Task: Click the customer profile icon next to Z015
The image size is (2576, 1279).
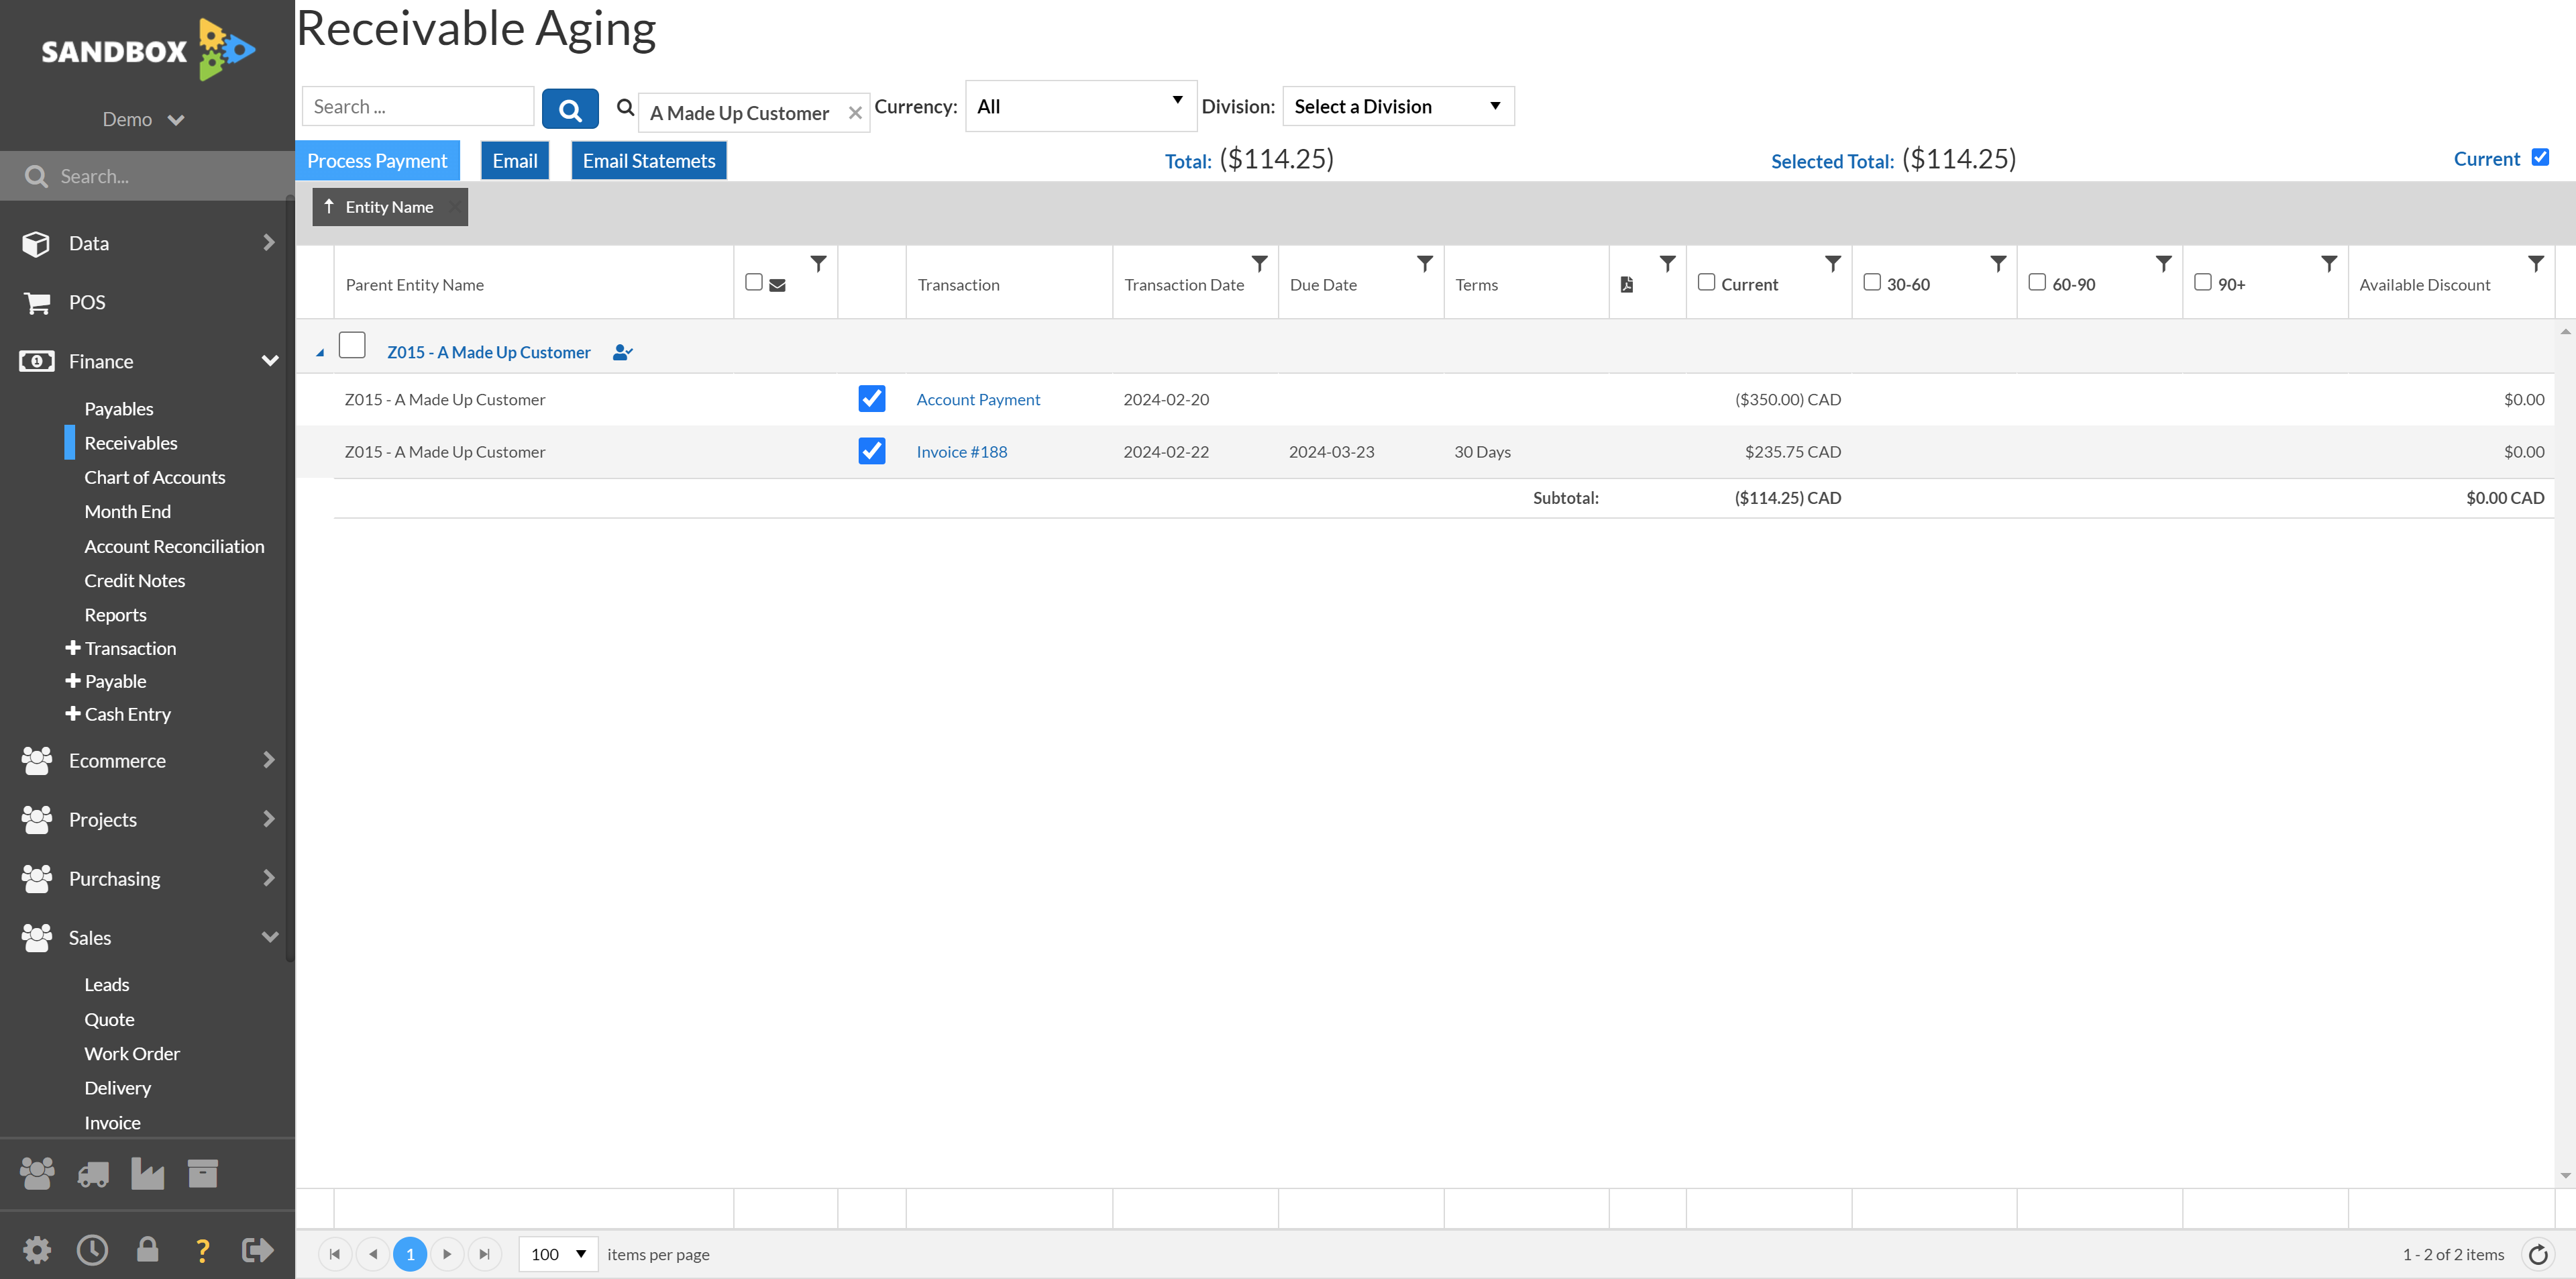Action: pos(621,350)
